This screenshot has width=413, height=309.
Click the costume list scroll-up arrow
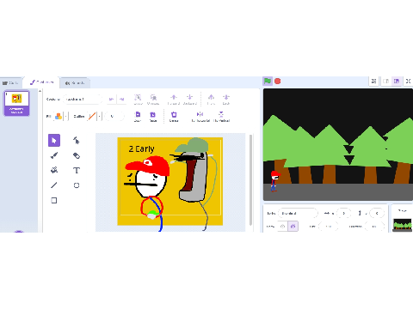point(40,91)
